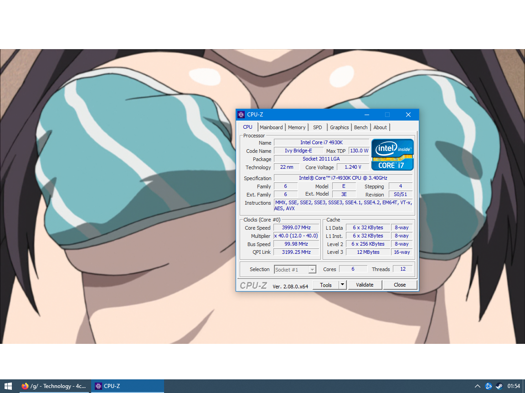Click the core voltage value 1.240 V
The image size is (525, 393).
[353, 167]
